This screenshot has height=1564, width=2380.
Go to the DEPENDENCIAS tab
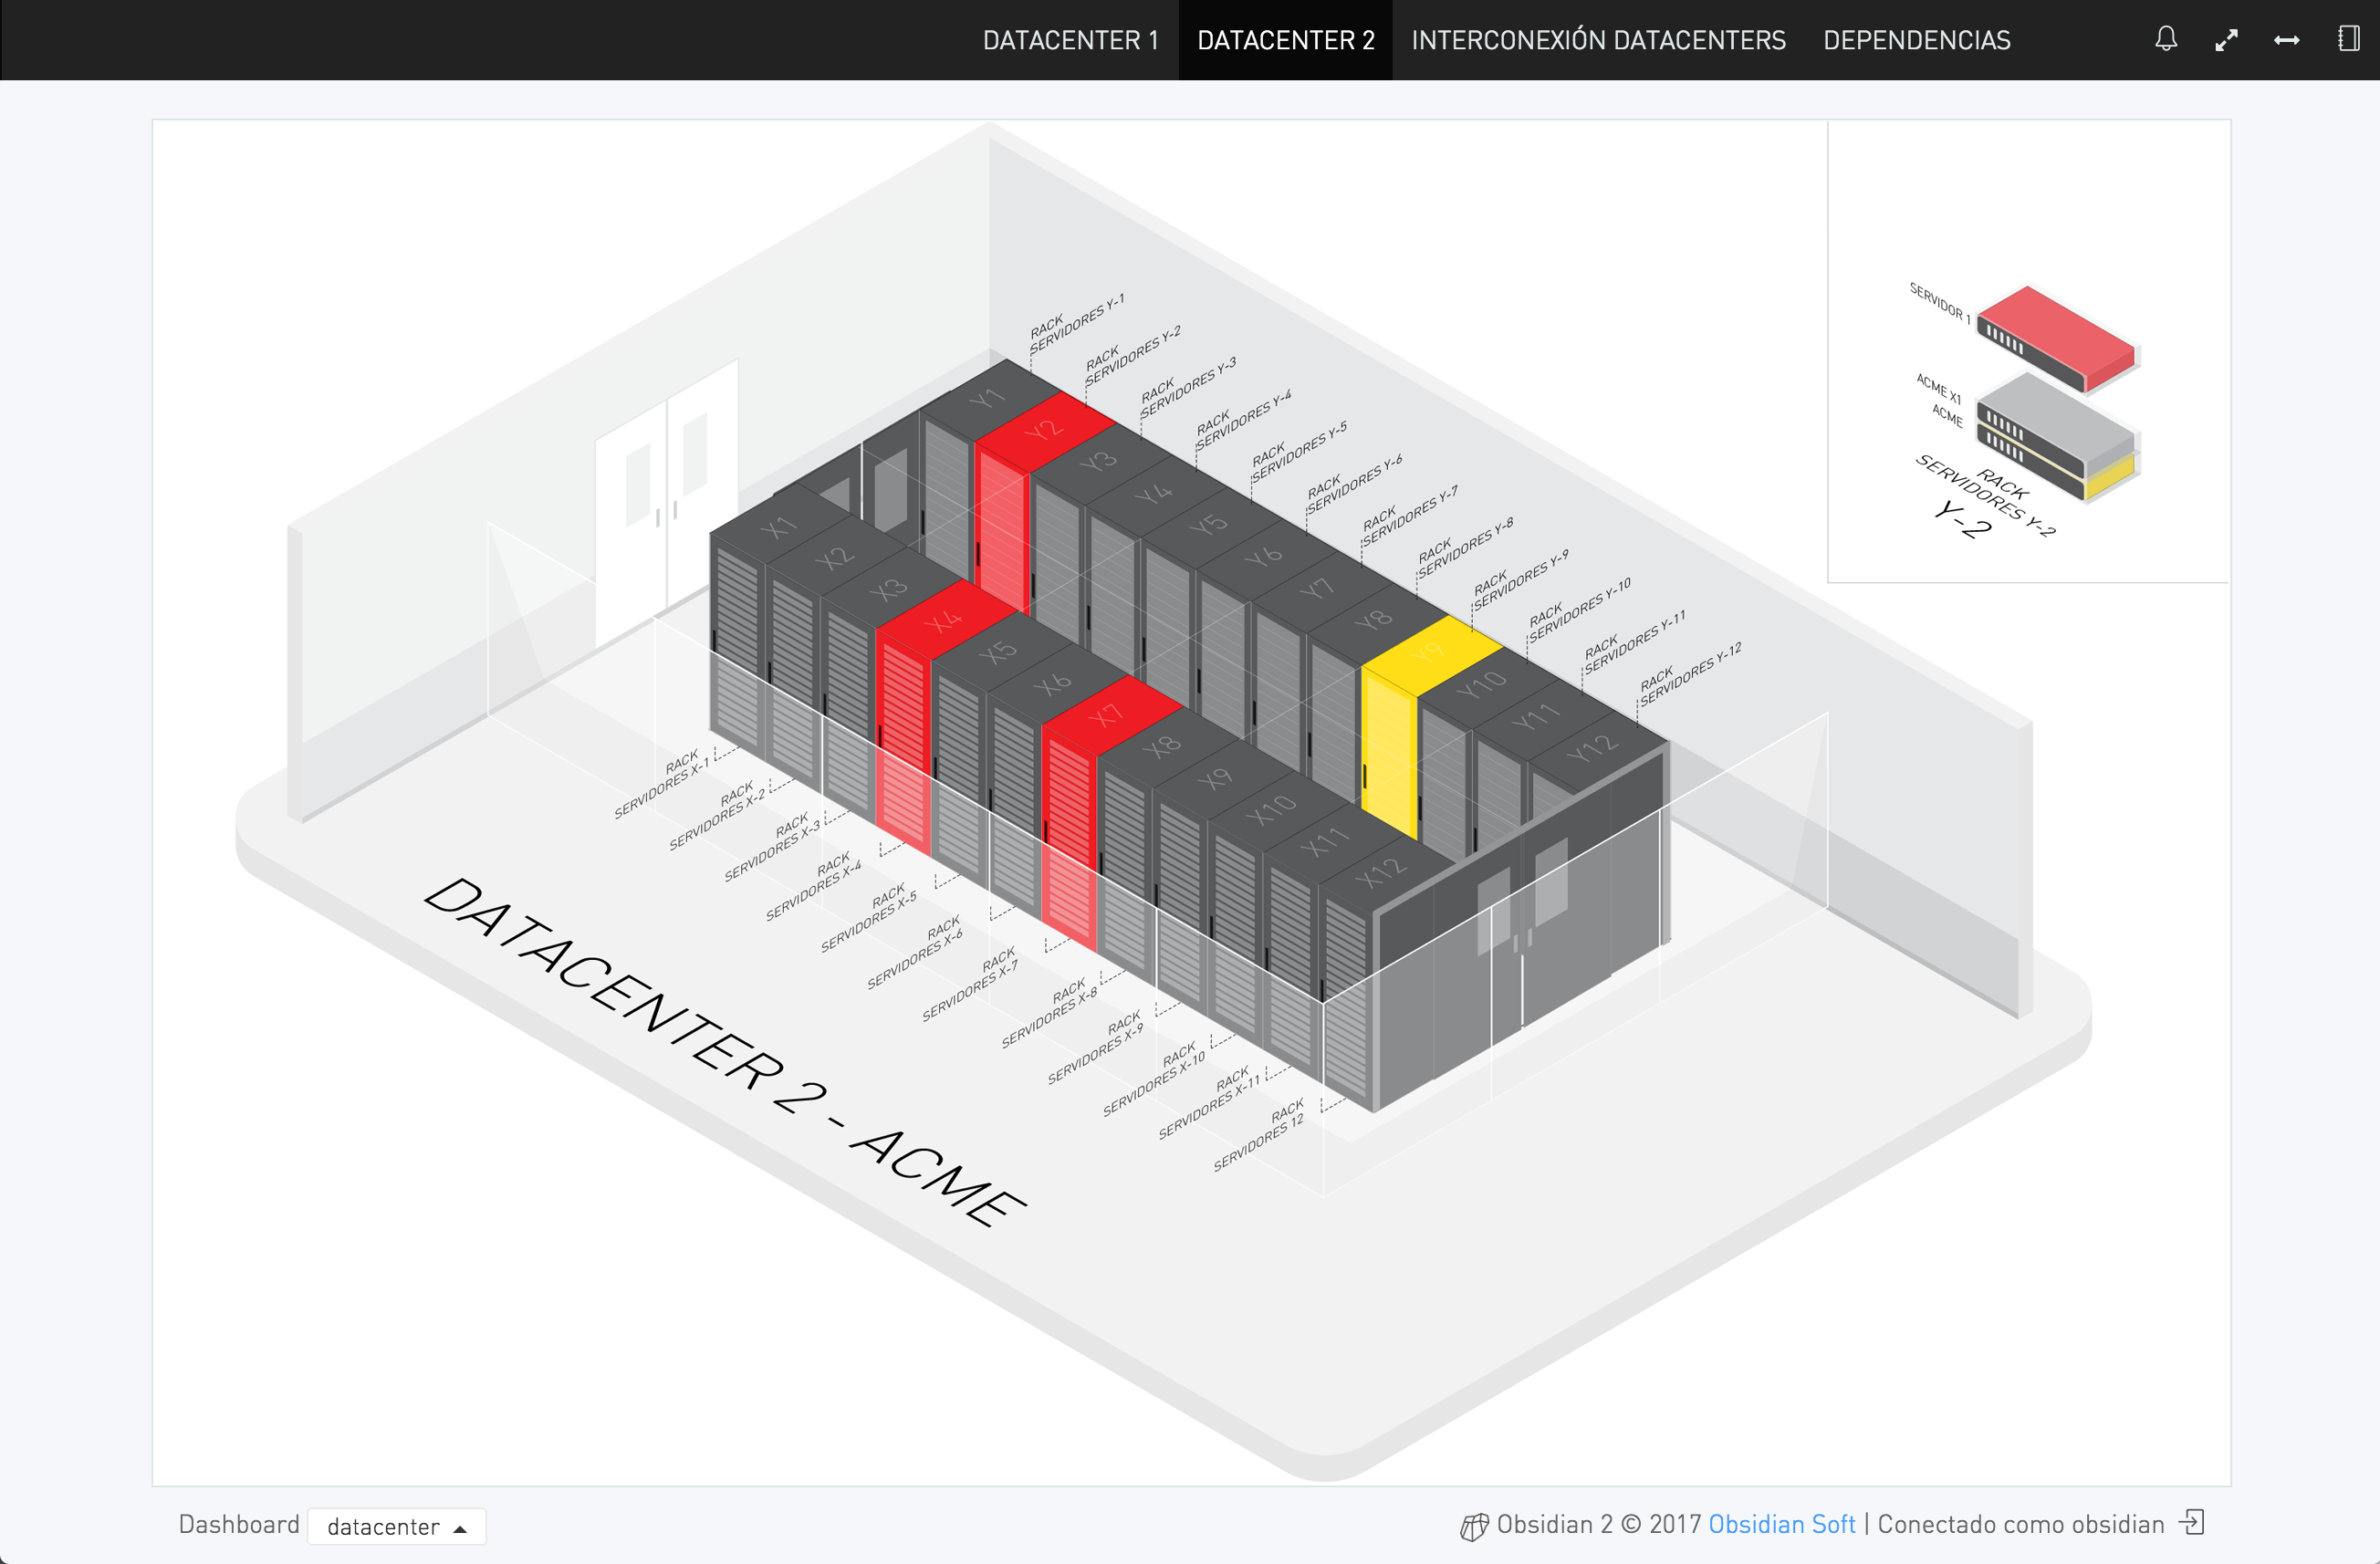pos(1916,40)
